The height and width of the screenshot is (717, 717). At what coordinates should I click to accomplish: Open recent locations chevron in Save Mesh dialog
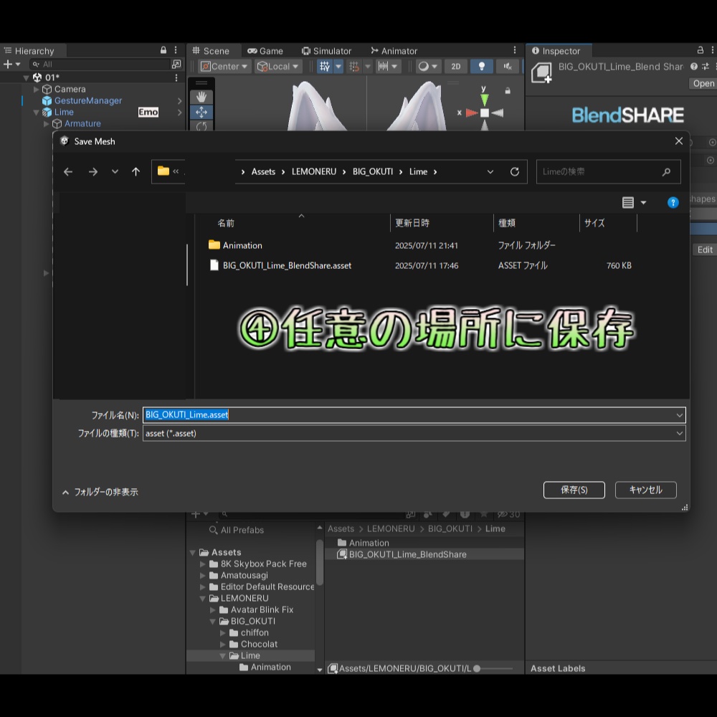pos(115,172)
